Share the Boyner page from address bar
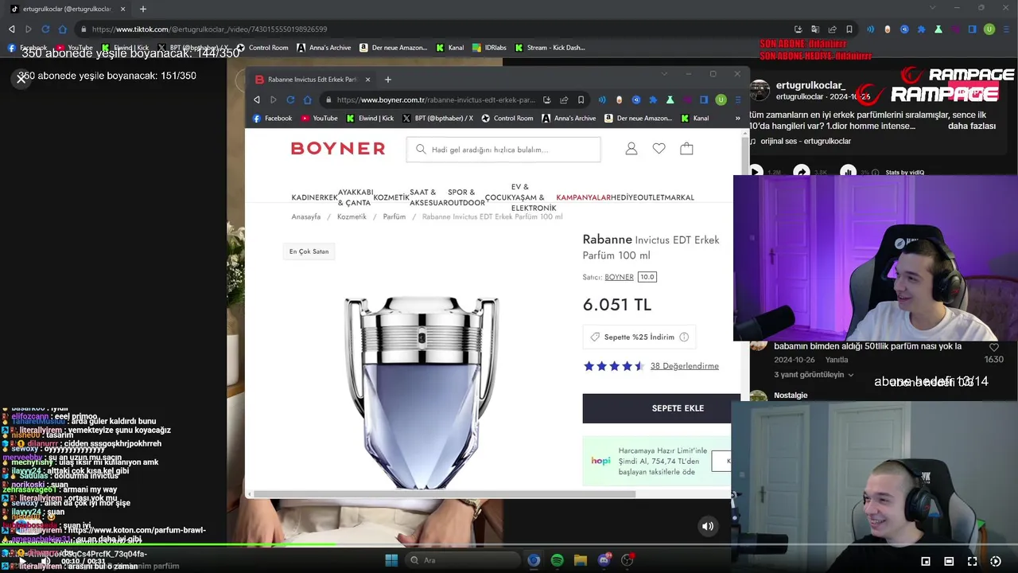This screenshot has width=1018, height=573. pyautogui.click(x=564, y=99)
